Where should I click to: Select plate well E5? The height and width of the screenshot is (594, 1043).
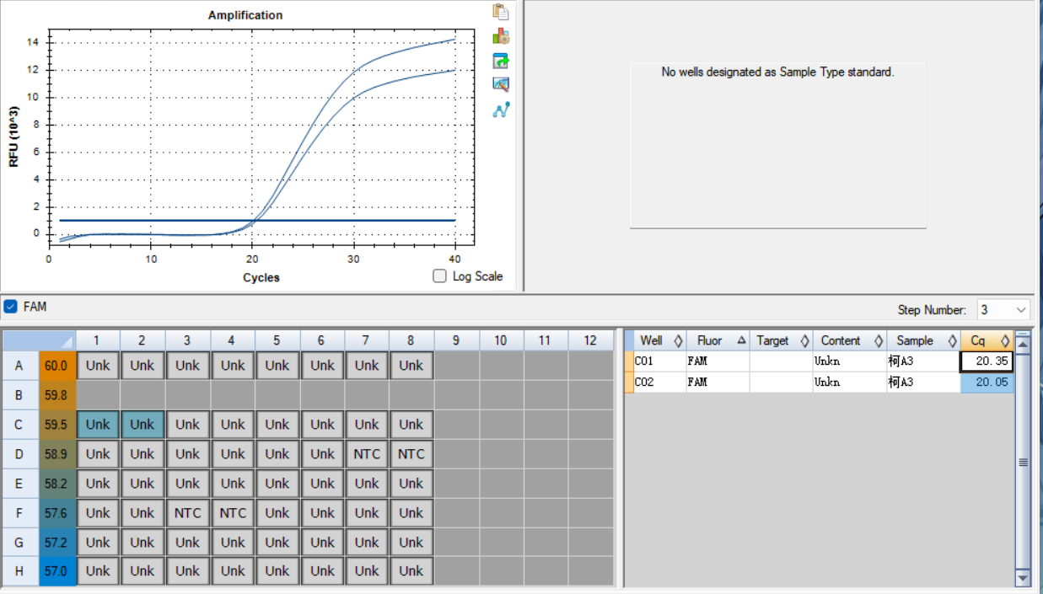(277, 484)
